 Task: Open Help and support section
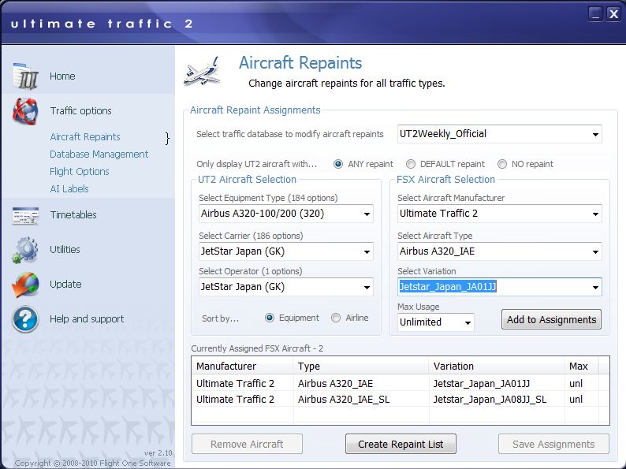[87, 319]
